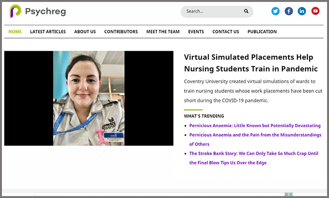The height and width of the screenshot is (198, 329).
Task: Open the Twitter social icon
Action: (275, 11)
